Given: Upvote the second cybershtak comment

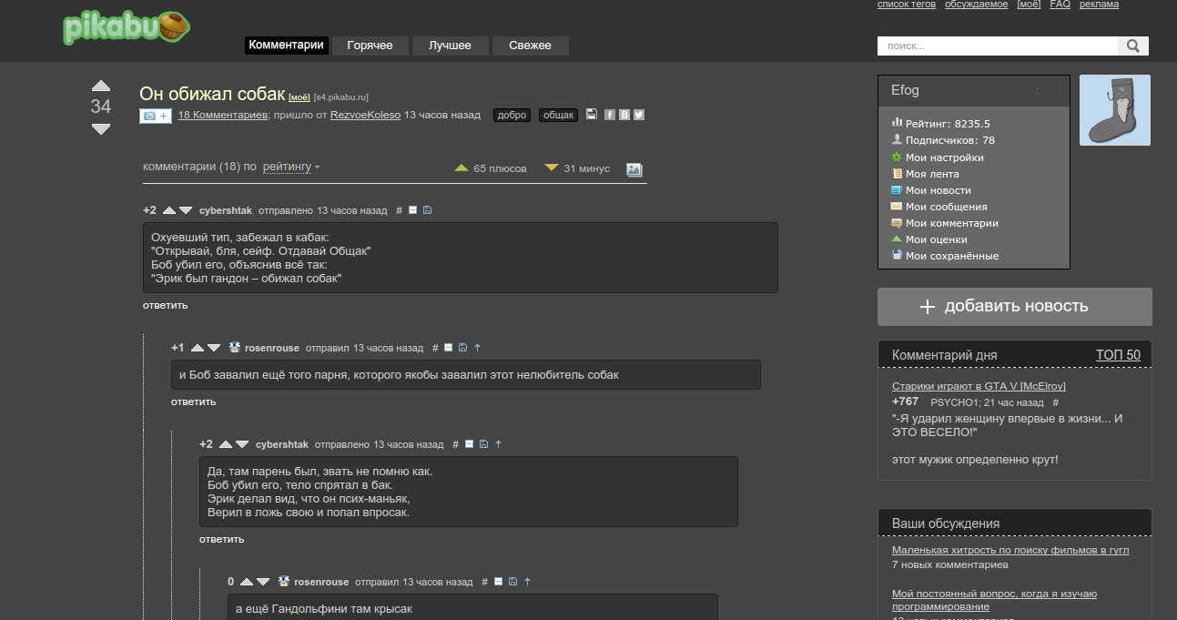Looking at the screenshot, I should 226,444.
